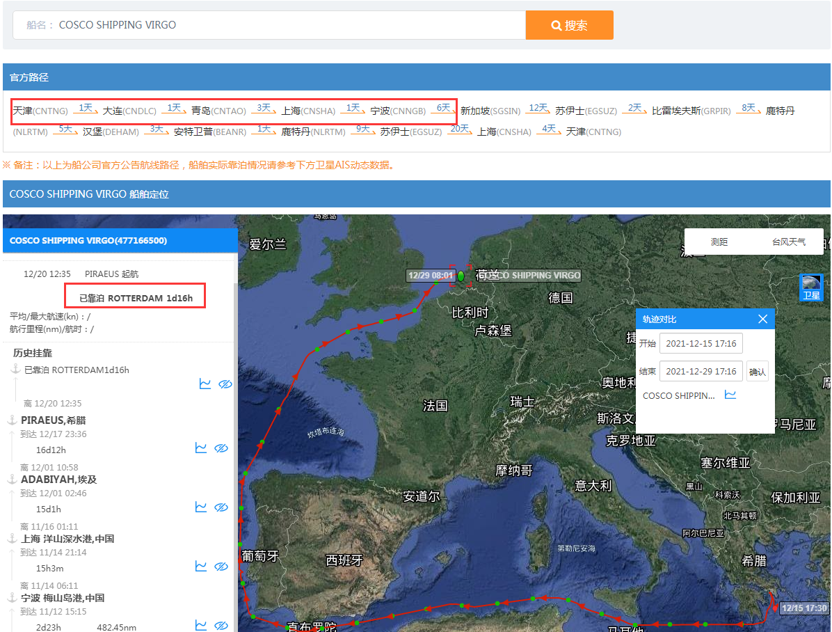Click the 12/20 12:35 PIRAEUS 起航 departure line
The width and height of the screenshot is (832, 632).
[81, 274]
